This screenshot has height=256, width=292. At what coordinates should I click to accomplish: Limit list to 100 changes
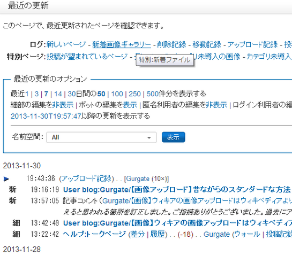click(x=117, y=94)
